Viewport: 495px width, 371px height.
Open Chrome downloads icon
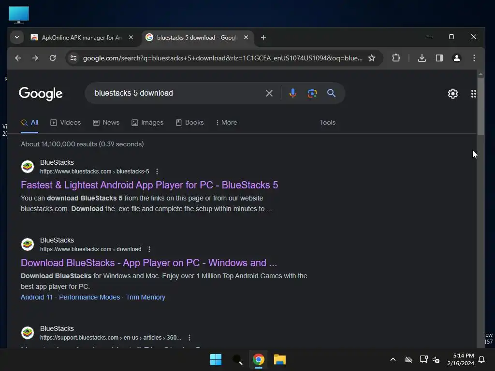422,58
